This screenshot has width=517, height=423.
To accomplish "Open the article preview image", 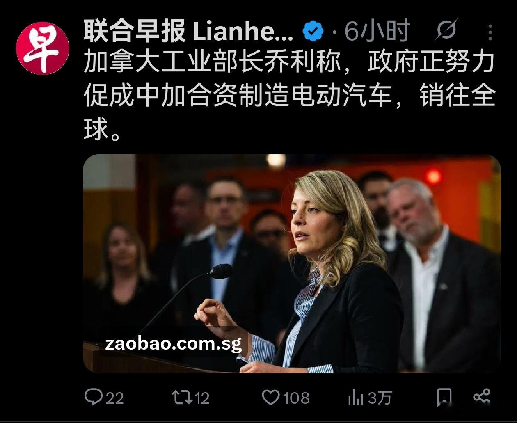I will pos(292,263).
